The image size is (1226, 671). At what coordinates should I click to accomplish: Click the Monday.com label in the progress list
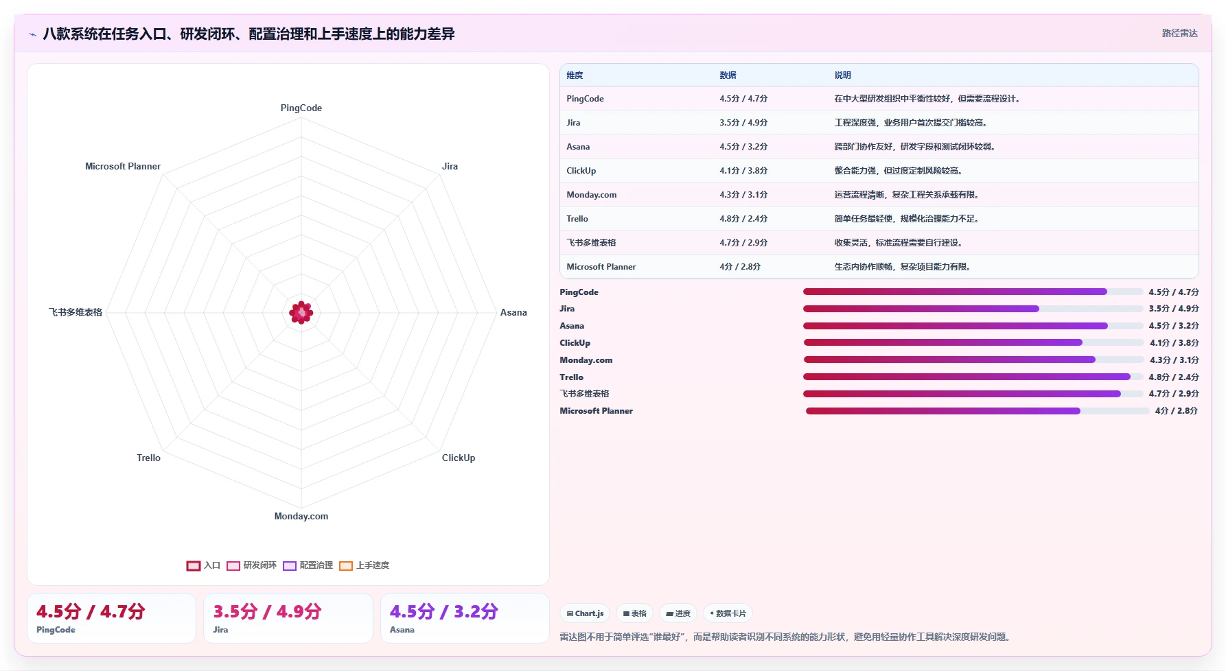[586, 360]
